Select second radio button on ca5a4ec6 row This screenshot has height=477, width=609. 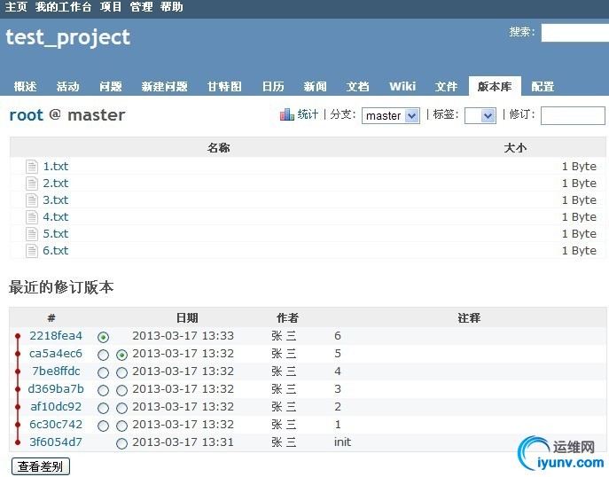pos(122,355)
